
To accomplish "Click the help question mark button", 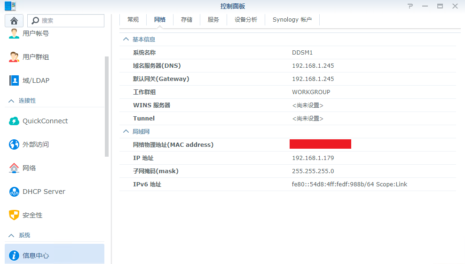I will pyautogui.click(x=410, y=6).
